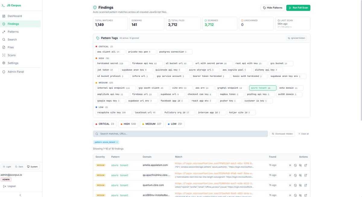The image size is (362, 197).
Task: Dismiss the qa.apacfinishline.cbre finding with X
Action: [x=290, y=175]
